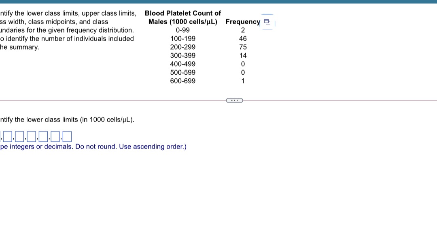Click the first lower class limit input box

[x=7, y=136]
